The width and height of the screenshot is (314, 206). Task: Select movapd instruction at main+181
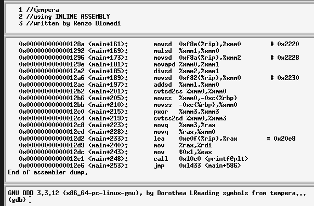[119, 64]
